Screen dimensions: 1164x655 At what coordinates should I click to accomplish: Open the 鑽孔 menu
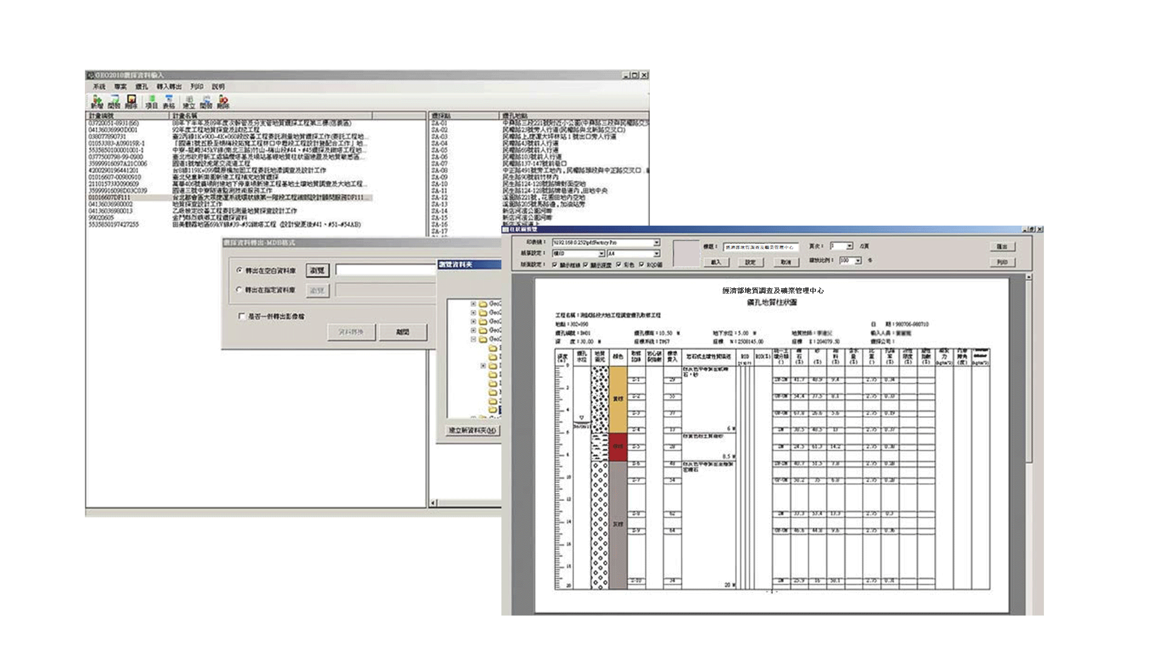[x=141, y=87]
